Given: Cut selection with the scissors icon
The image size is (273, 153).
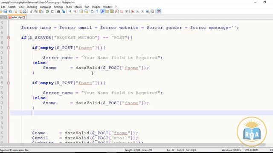Looking at the screenshot, I should tap(31, 11).
